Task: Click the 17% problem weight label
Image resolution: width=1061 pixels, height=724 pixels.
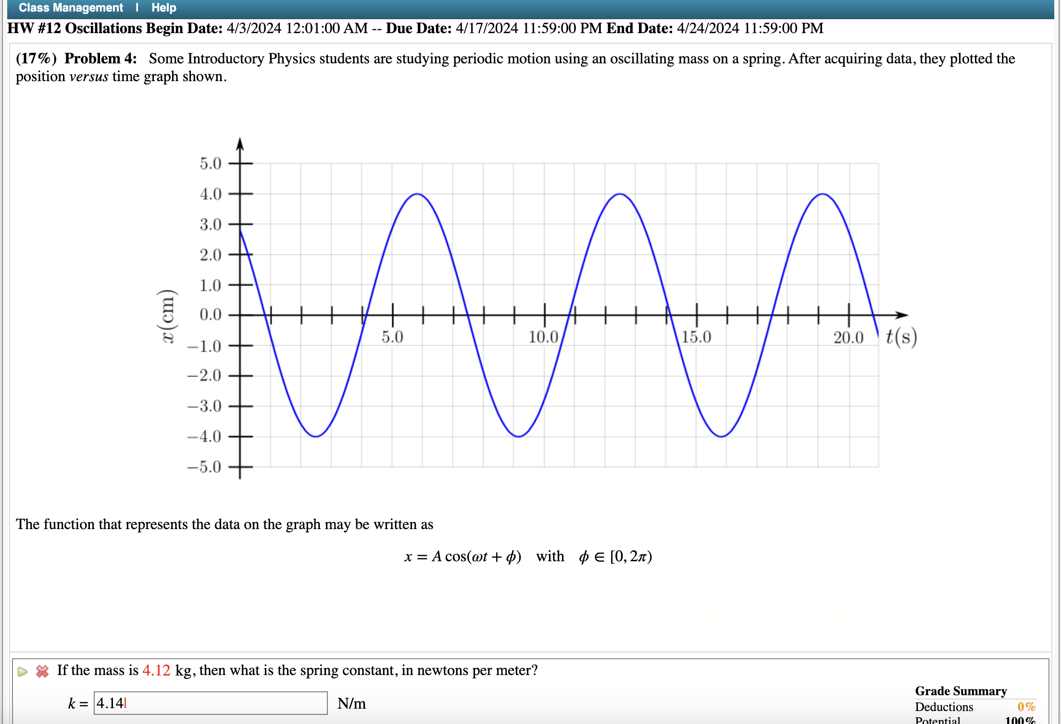Action: click(x=37, y=58)
